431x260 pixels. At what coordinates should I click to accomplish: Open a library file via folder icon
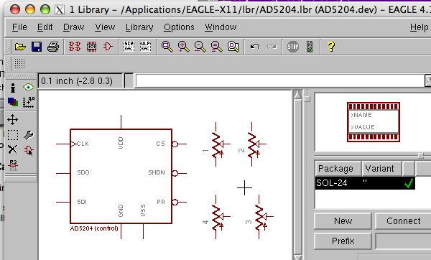(20, 47)
